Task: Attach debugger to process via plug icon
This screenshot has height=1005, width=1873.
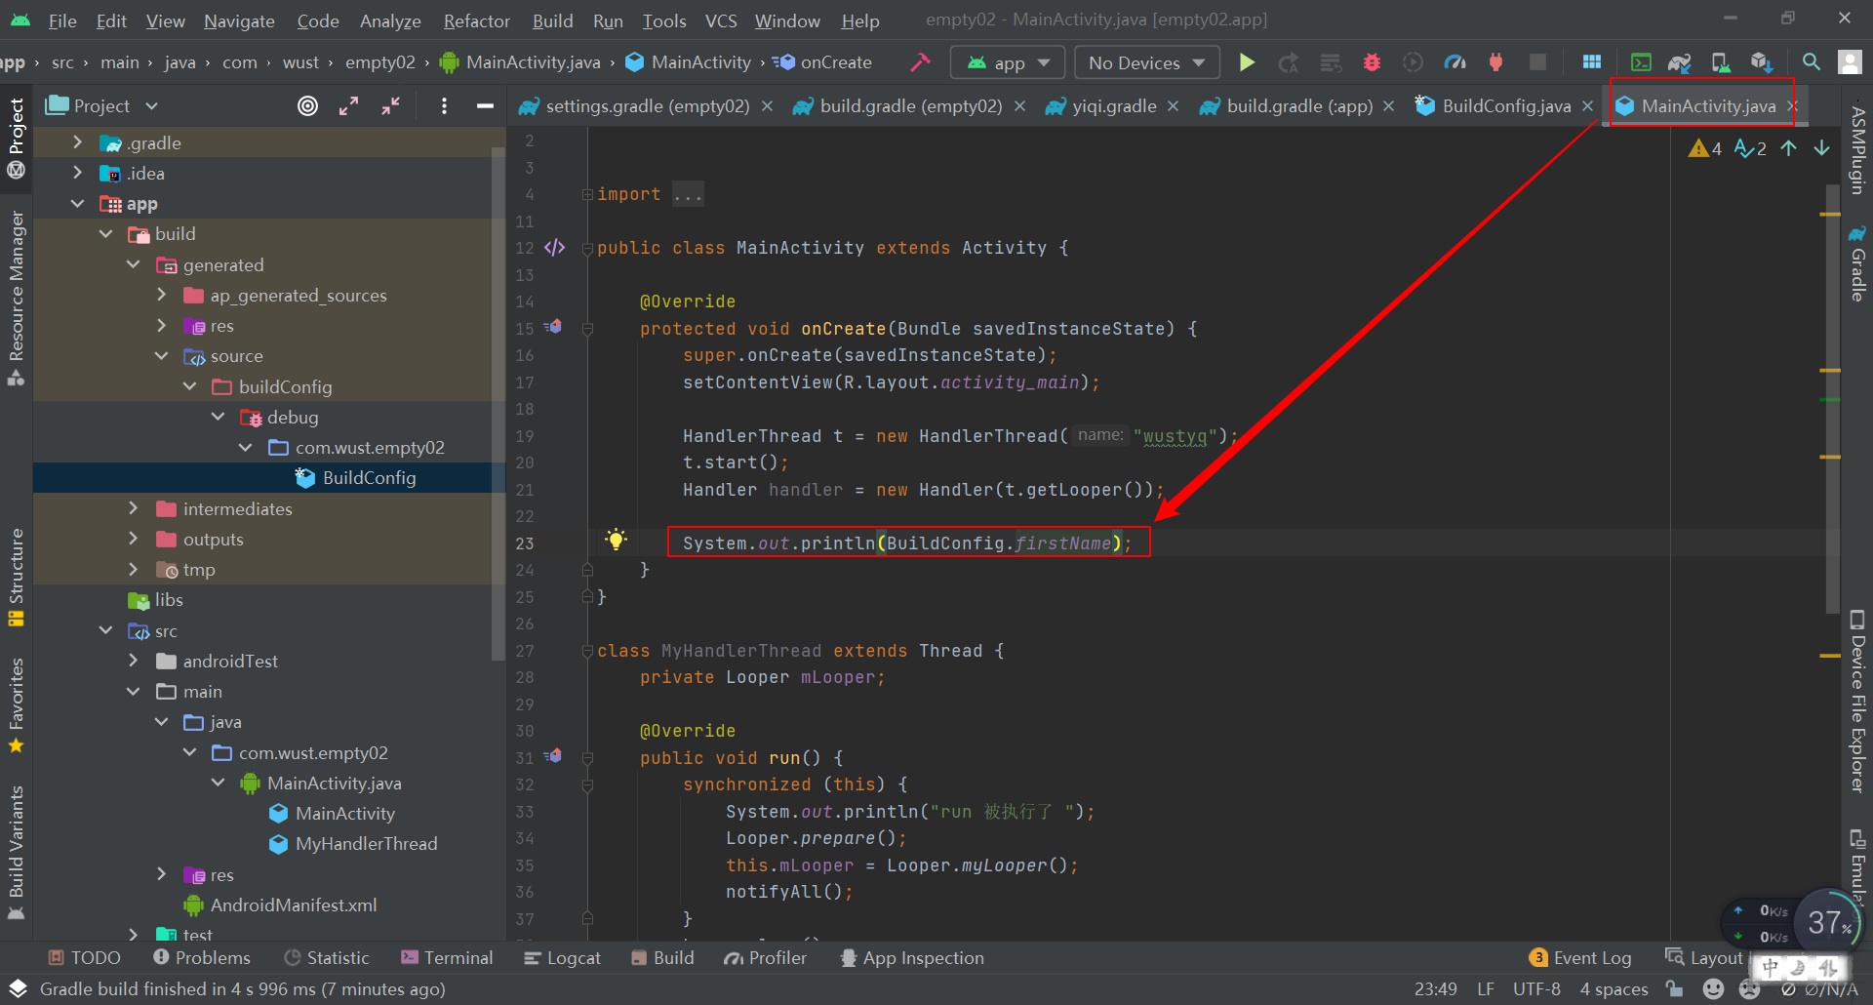Action: point(1495,61)
